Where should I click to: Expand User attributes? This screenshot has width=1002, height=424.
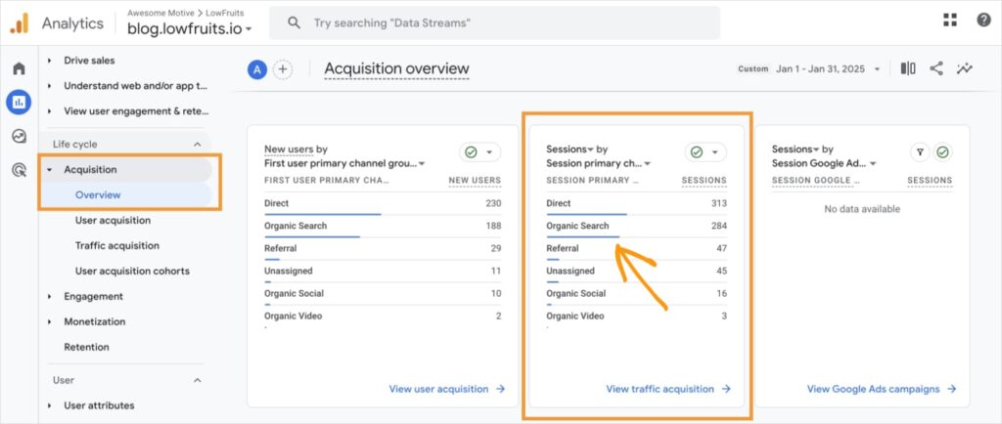click(50, 405)
